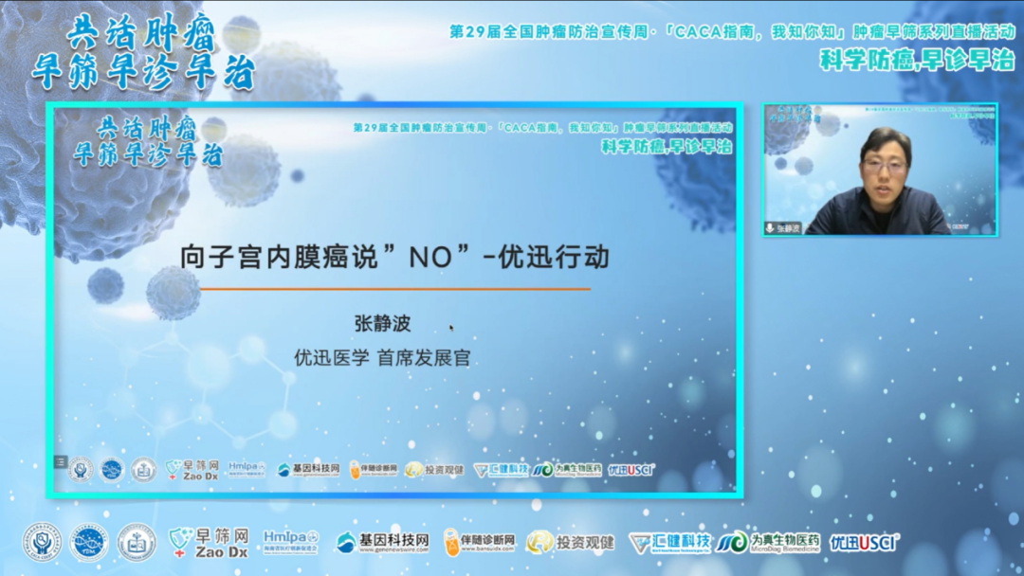Click the slide subtitle 优迅医学 首席发展官
Screen dimensions: 1024x576
382,357
